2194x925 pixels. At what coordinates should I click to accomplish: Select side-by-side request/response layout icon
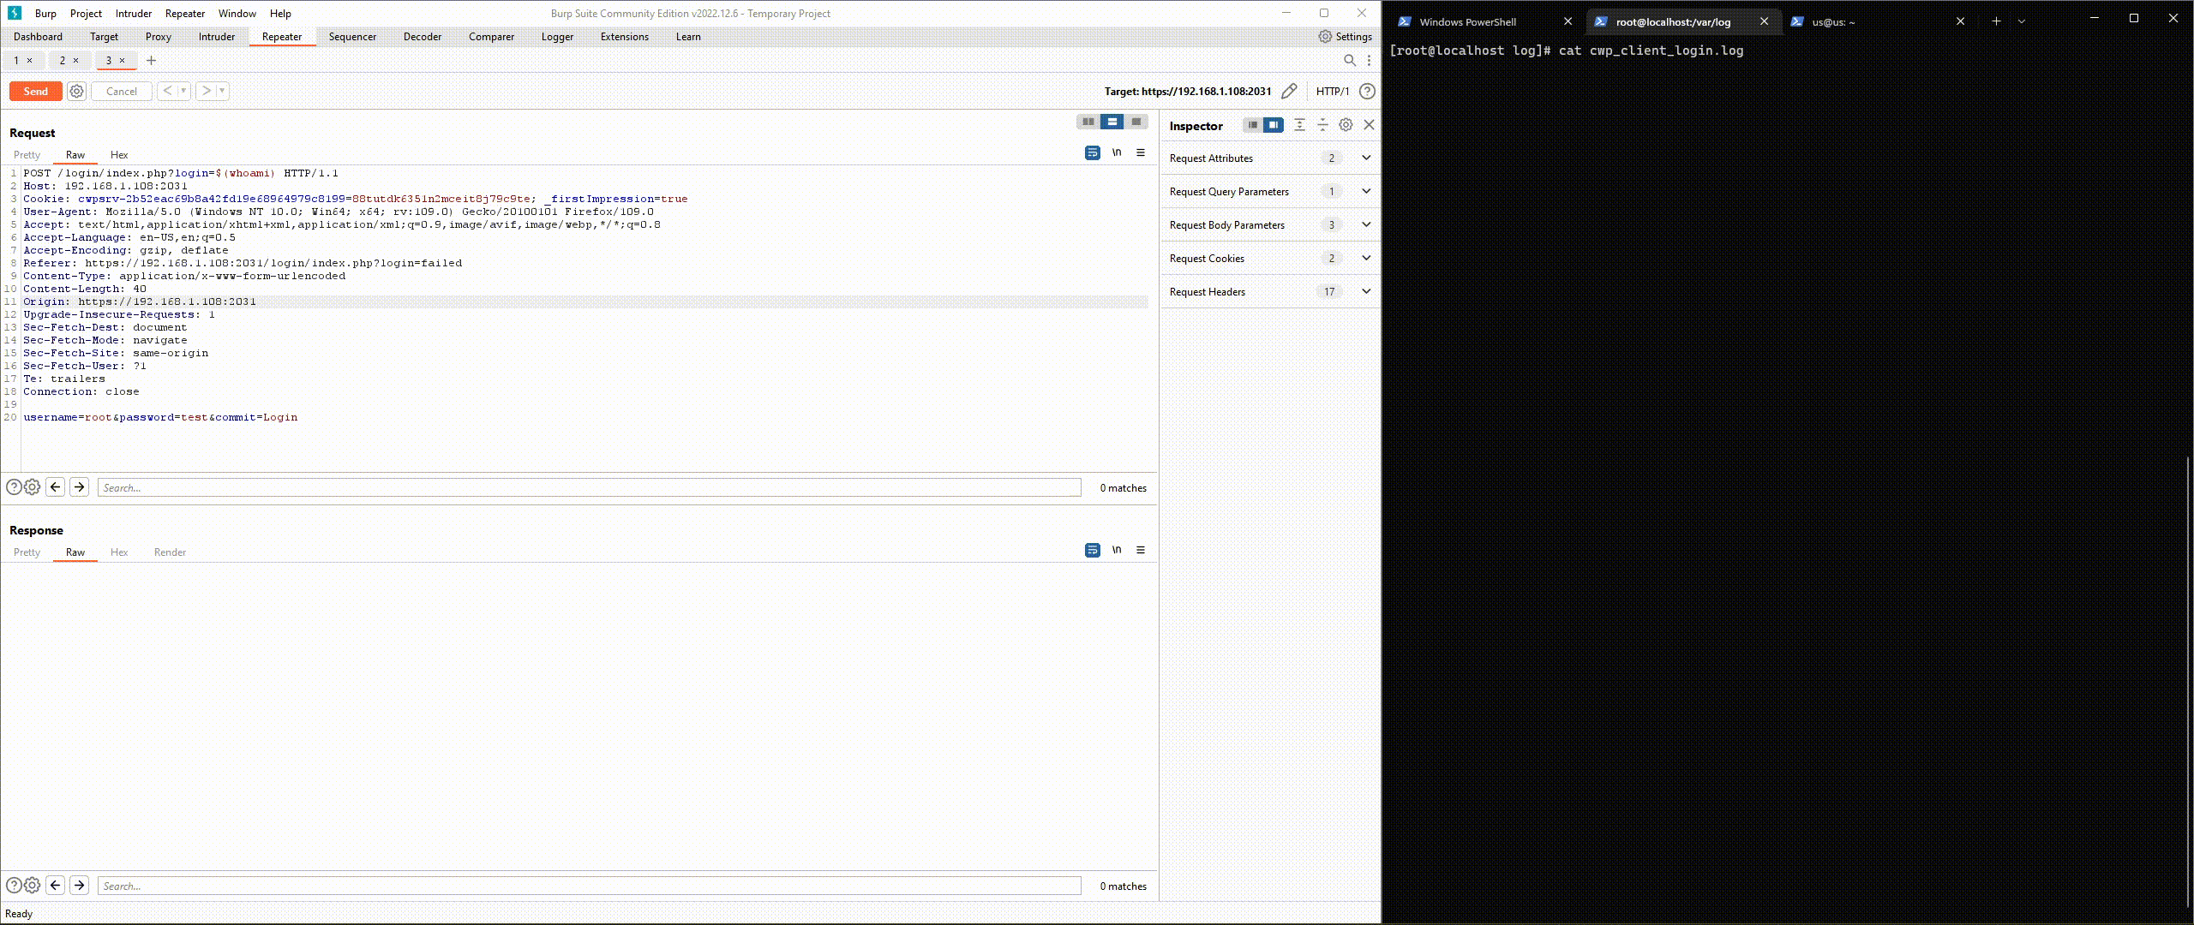coord(1088,122)
